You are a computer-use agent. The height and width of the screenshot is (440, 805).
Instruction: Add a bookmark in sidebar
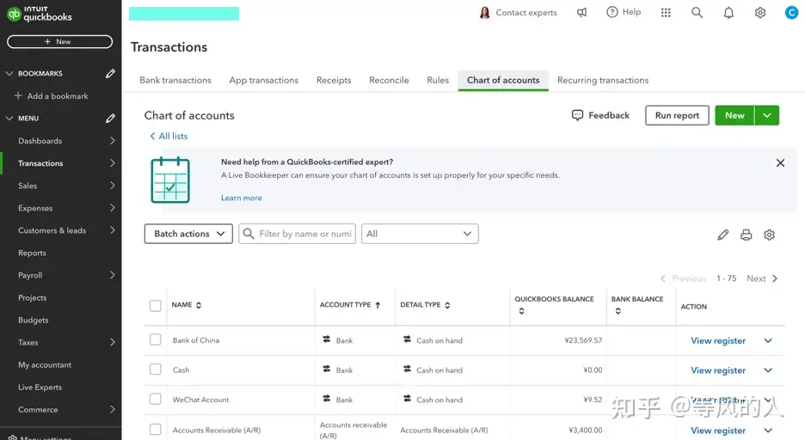click(52, 96)
